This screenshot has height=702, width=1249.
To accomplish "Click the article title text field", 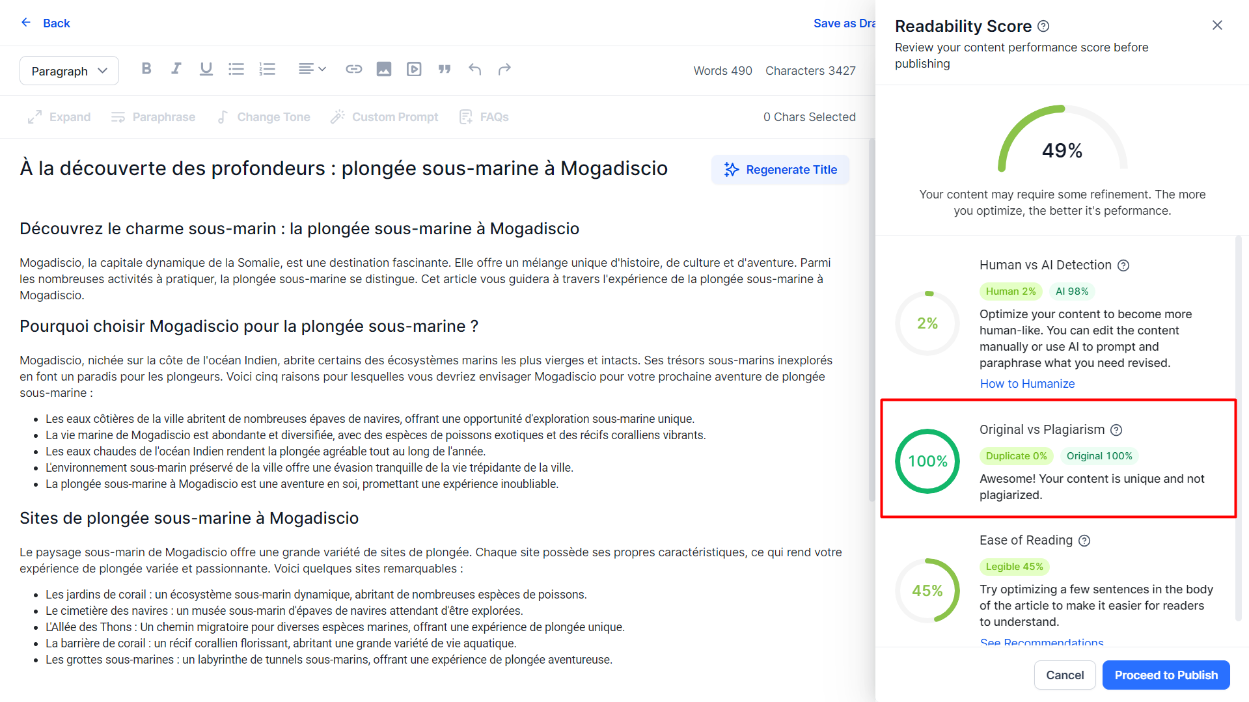I will [344, 169].
